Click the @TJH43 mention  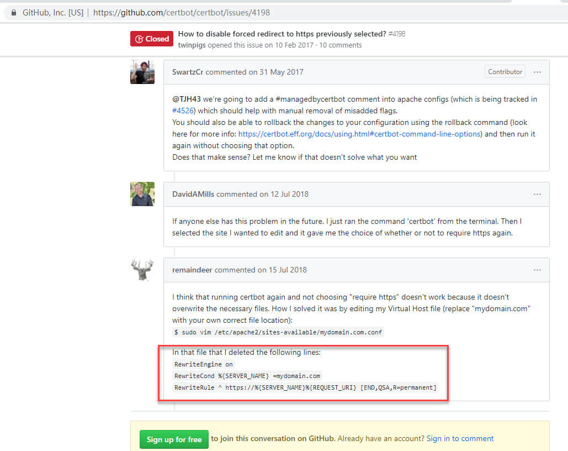(x=186, y=99)
